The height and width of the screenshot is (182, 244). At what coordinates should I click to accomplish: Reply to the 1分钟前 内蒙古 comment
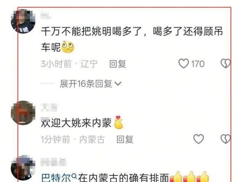tap(125, 139)
